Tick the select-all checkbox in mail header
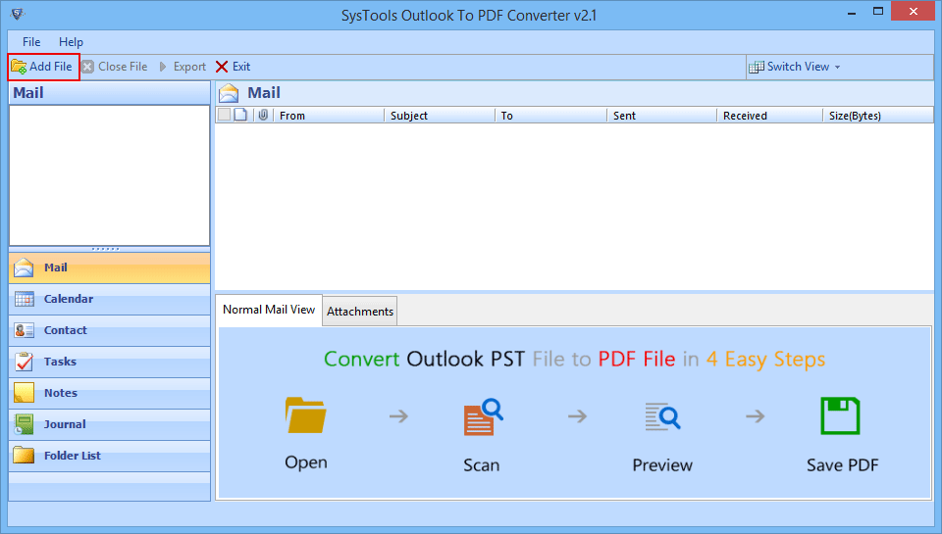This screenshot has width=942, height=534. 224,115
